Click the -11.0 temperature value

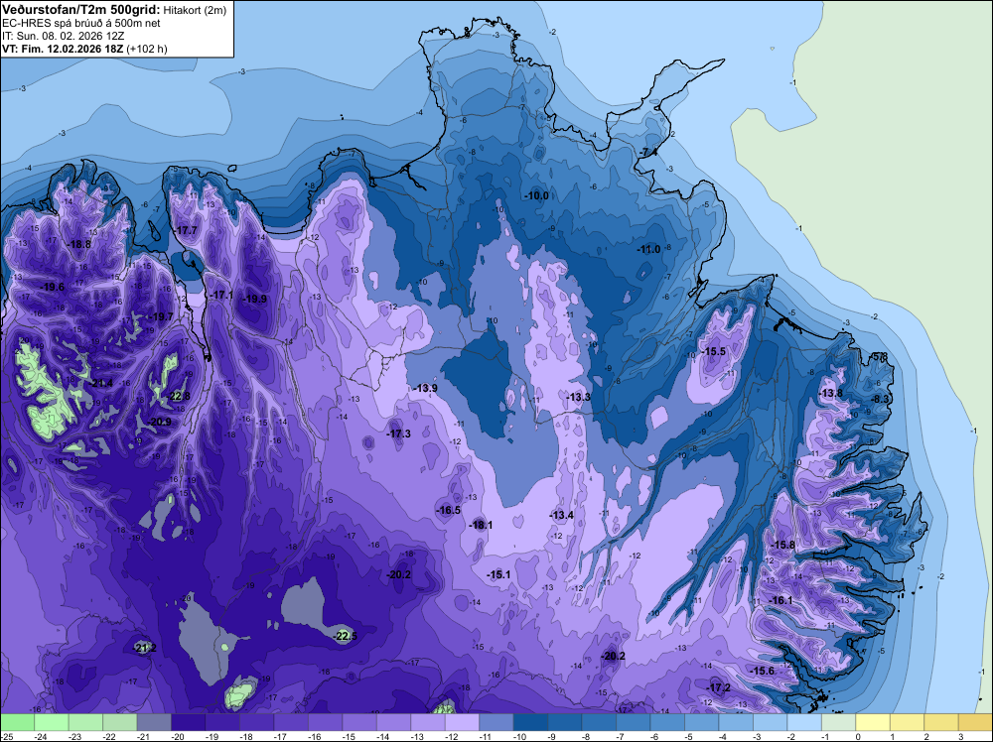[649, 249]
